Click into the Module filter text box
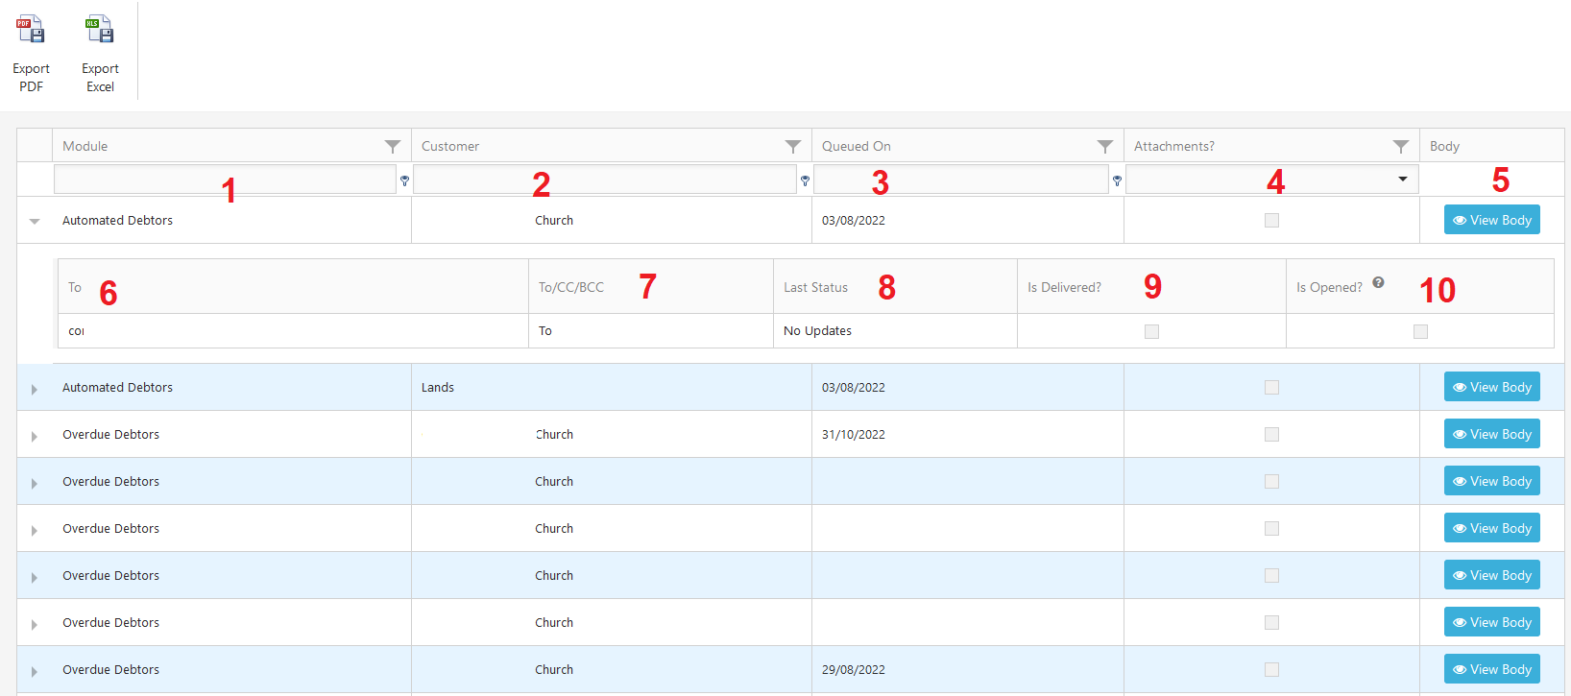Screen dimensions: 1571x696 [x=225, y=180]
